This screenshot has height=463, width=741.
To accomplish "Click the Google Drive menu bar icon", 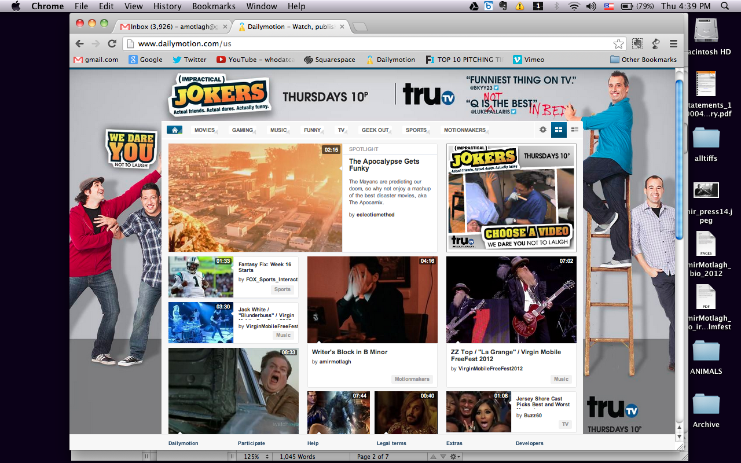I will click(x=474, y=6).
